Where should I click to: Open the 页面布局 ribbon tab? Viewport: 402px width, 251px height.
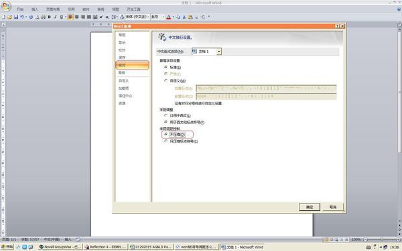click(53, 9)
